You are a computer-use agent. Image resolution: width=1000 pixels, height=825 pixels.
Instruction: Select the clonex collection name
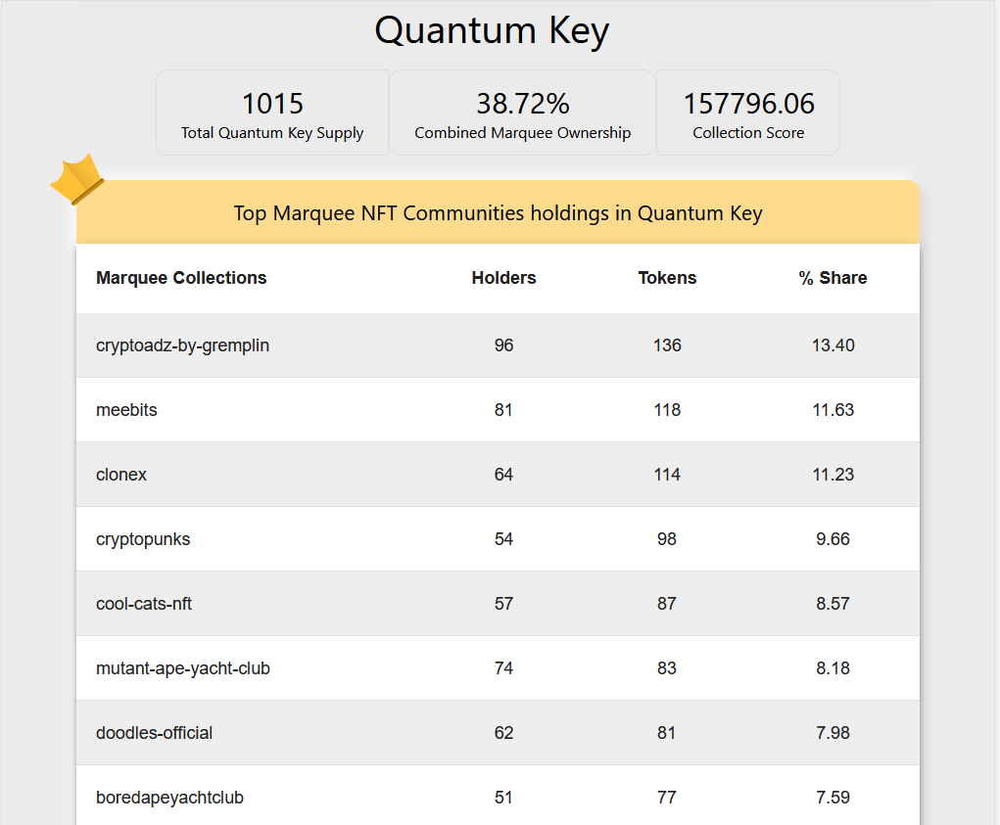click(121, 475)
